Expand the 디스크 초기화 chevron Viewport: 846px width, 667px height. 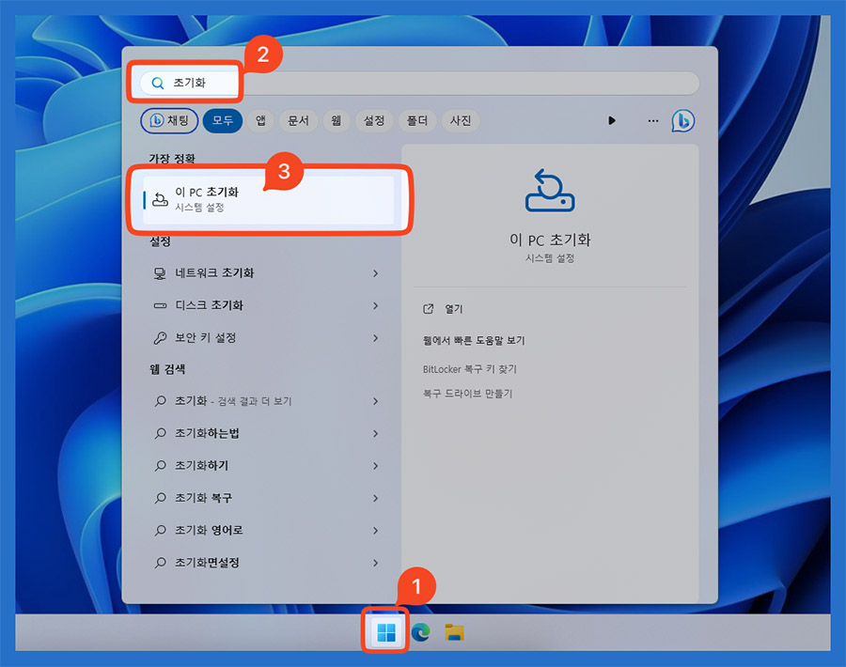375,305
